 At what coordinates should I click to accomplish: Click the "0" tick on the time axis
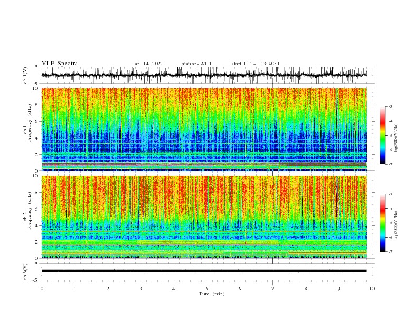coord(42,289)
